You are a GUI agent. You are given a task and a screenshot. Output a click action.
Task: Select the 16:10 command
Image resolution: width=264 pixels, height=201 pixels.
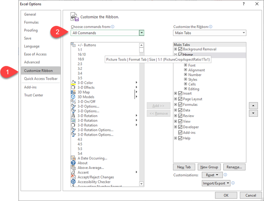[x=82, y=54]
